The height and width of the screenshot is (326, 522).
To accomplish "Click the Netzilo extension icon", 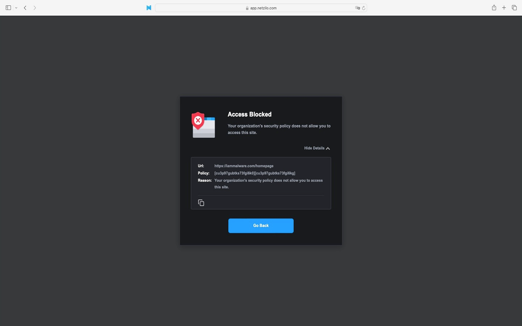I will pos(149,8).
